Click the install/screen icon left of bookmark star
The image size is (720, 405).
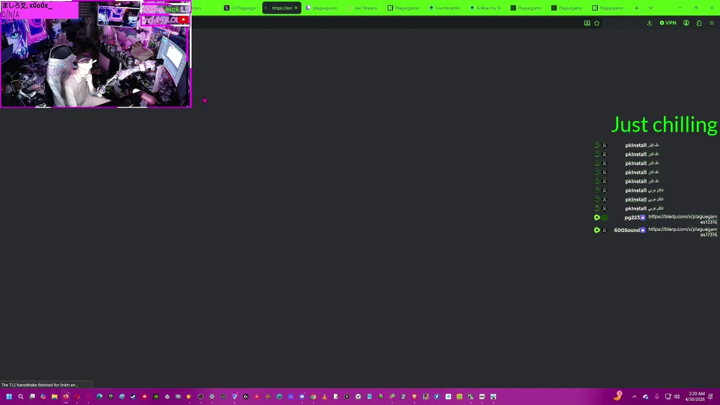tap(587, 23)
